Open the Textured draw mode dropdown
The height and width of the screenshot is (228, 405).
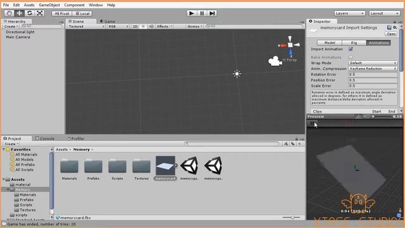[86, 27]
